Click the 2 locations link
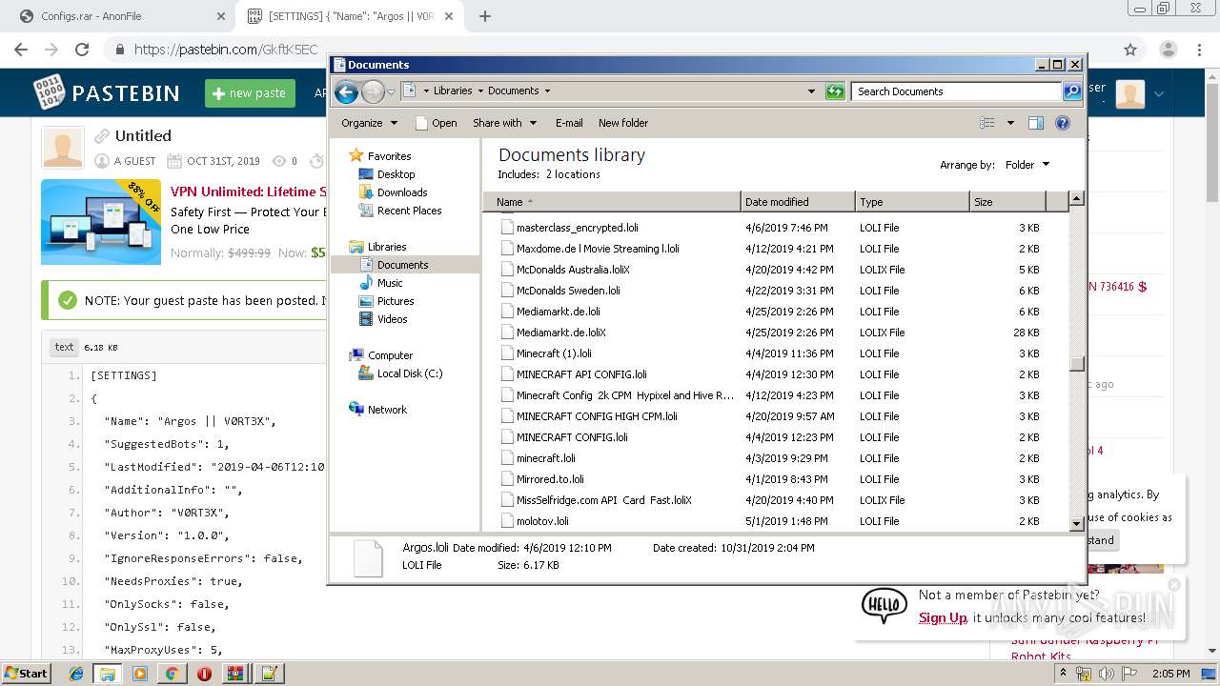The image size is (1220, 686). pyautogui.click(x=573, y=174)
